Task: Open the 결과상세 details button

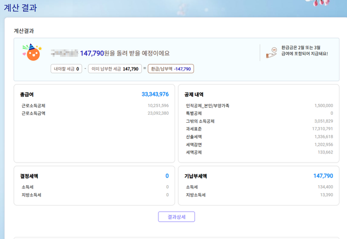Action: (176, 217)
